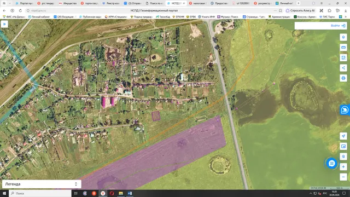
Task: Select the map pin marker tool
Action: [343, 37]
